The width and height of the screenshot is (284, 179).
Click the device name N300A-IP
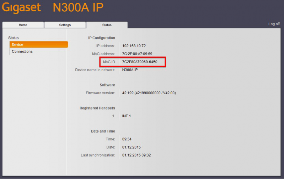click(130, 70)
